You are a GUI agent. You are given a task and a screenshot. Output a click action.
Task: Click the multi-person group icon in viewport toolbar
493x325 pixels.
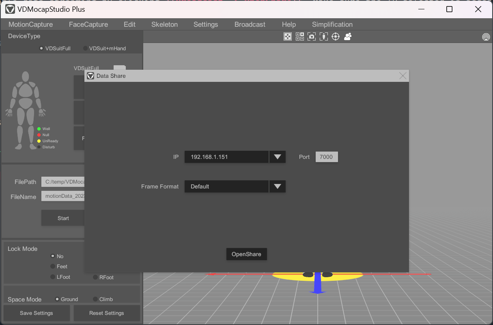click(348, 37)
